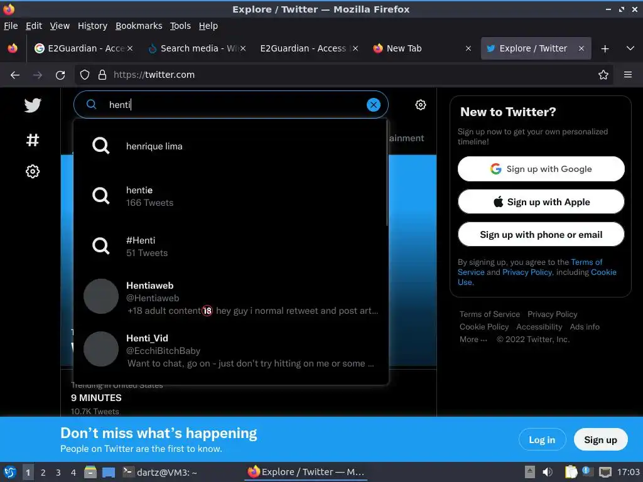
Task: Click the tray notification info icon
Action: tap(586, 471)
